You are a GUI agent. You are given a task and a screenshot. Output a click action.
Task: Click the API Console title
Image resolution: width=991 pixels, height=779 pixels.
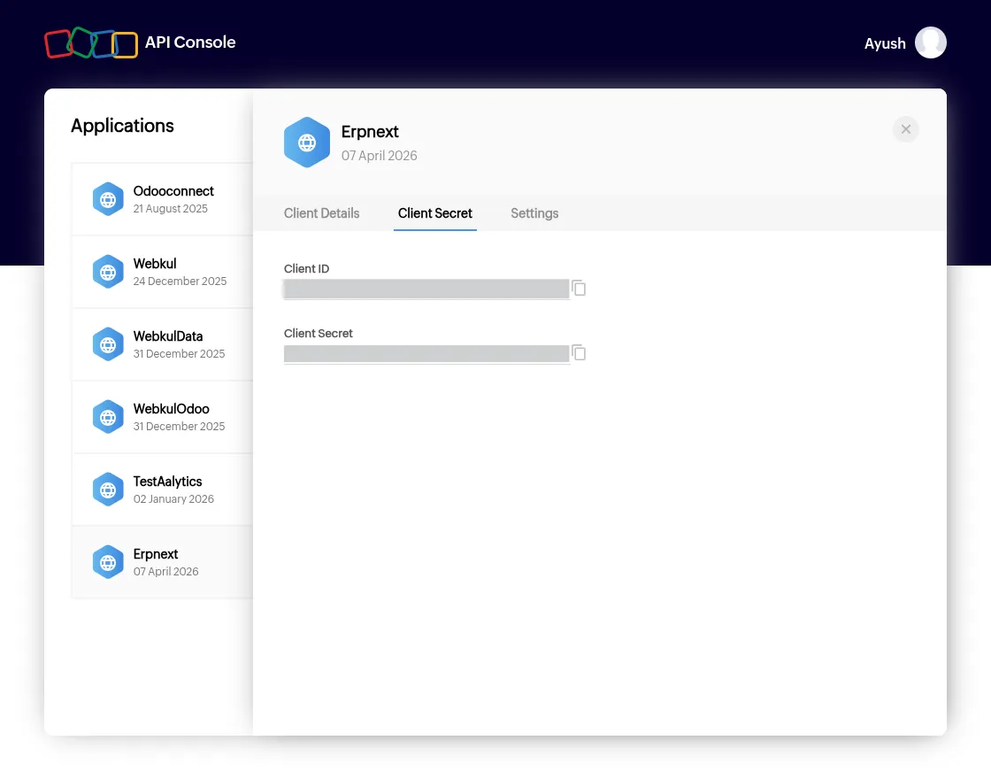coord(190,42)
